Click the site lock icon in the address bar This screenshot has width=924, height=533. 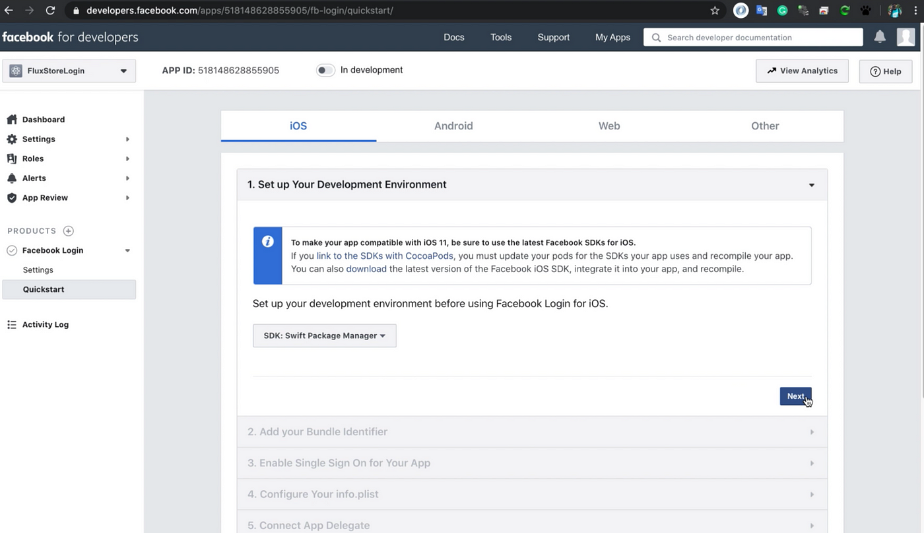tap(75, 11)
